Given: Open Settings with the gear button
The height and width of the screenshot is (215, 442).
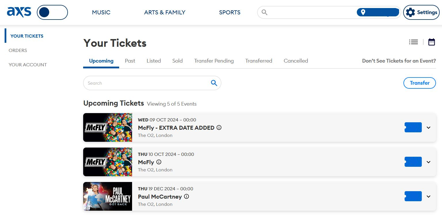Looking at the screenshot, I should click(x=421, y=12).
